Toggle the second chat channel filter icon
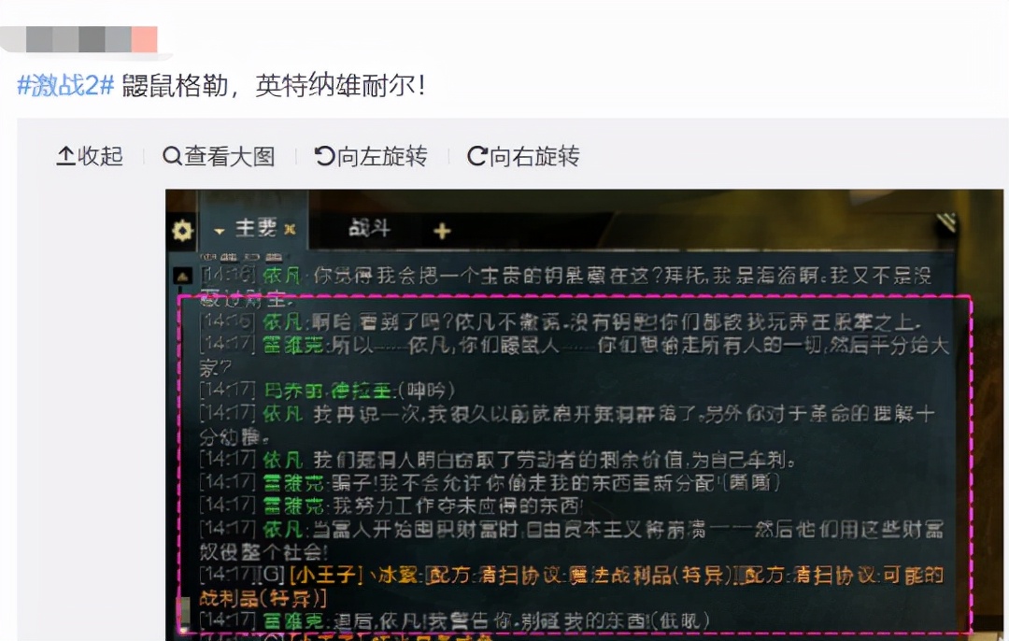 coord(229,256)
